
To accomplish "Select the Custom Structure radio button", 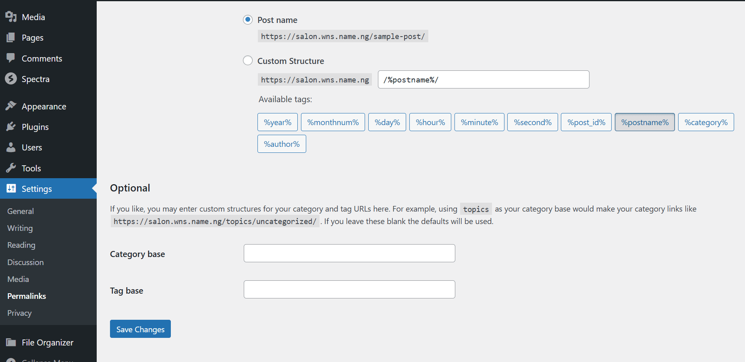I will click(x=248, y=60).
